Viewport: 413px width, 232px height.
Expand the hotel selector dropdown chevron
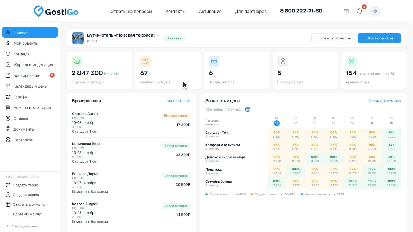[x=158, y=35]
